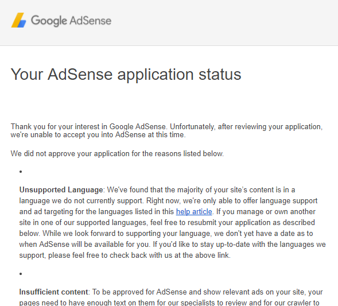Select the bold "Insufficient content" label
Screen dimensions: 338x306
coord(53,292)
